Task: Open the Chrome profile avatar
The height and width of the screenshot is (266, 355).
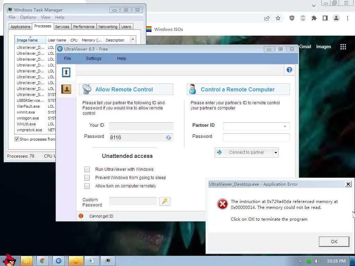Action: [336, 18]
